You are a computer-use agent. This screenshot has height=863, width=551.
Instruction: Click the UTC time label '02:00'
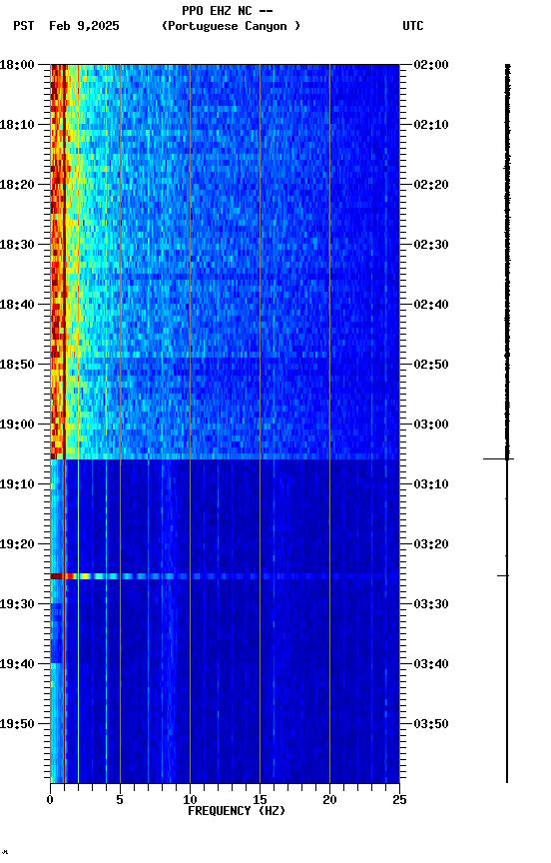(431, 64)
